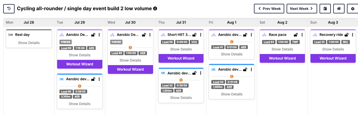Open the three-dot menu on Race pace card
The height and width of the screenshot is (115, 358).
(x=302, y=35)
